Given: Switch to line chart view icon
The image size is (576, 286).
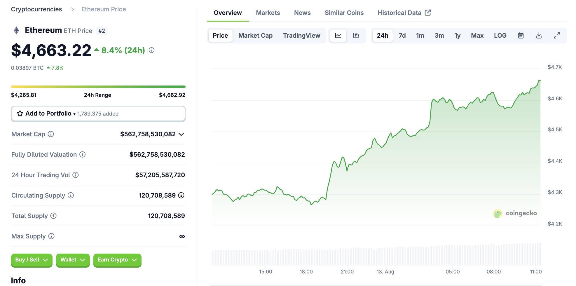Looking at the screenshot, I should [x=338, y=36].
